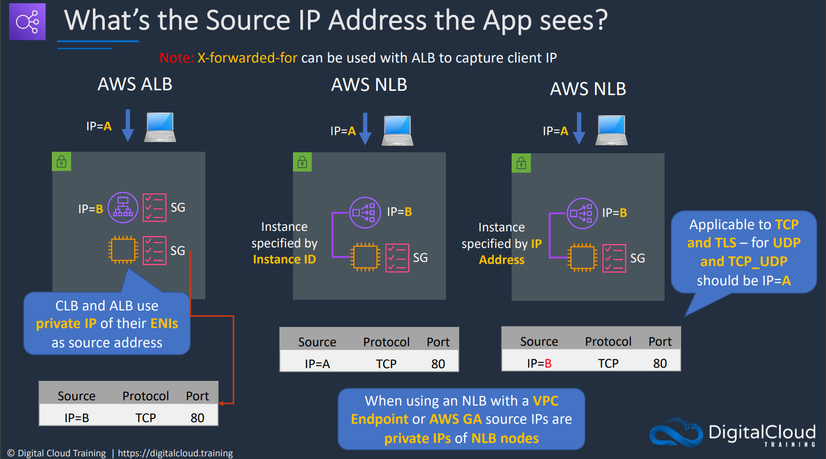The width and height of the screenshot is (826, 459).
Task: Click the 'SG' label beside the ALB icon
Action: point(178,207)
